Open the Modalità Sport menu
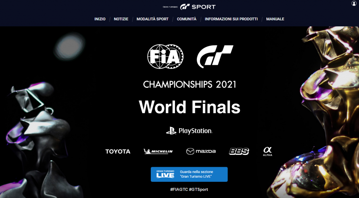Viewport: 359px width, 198px height. (153, 19)
